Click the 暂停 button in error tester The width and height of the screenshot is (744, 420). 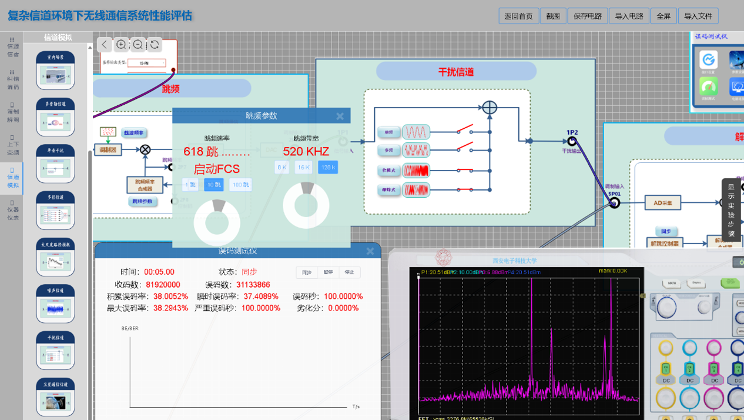pos(328,272)
